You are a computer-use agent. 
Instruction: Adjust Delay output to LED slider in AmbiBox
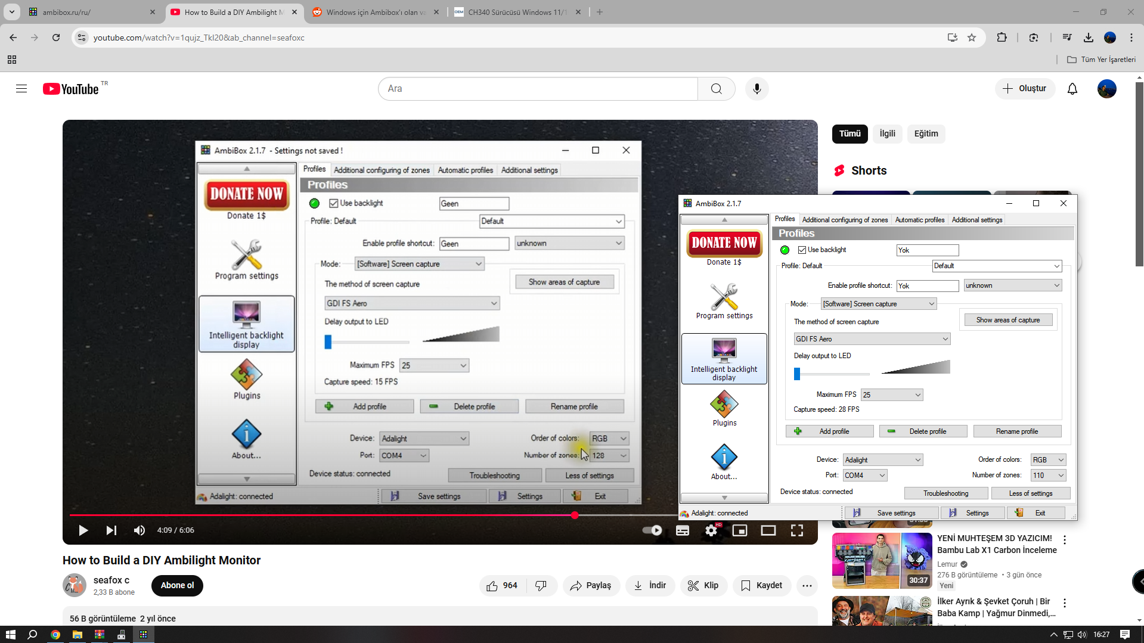coord(831,374)
